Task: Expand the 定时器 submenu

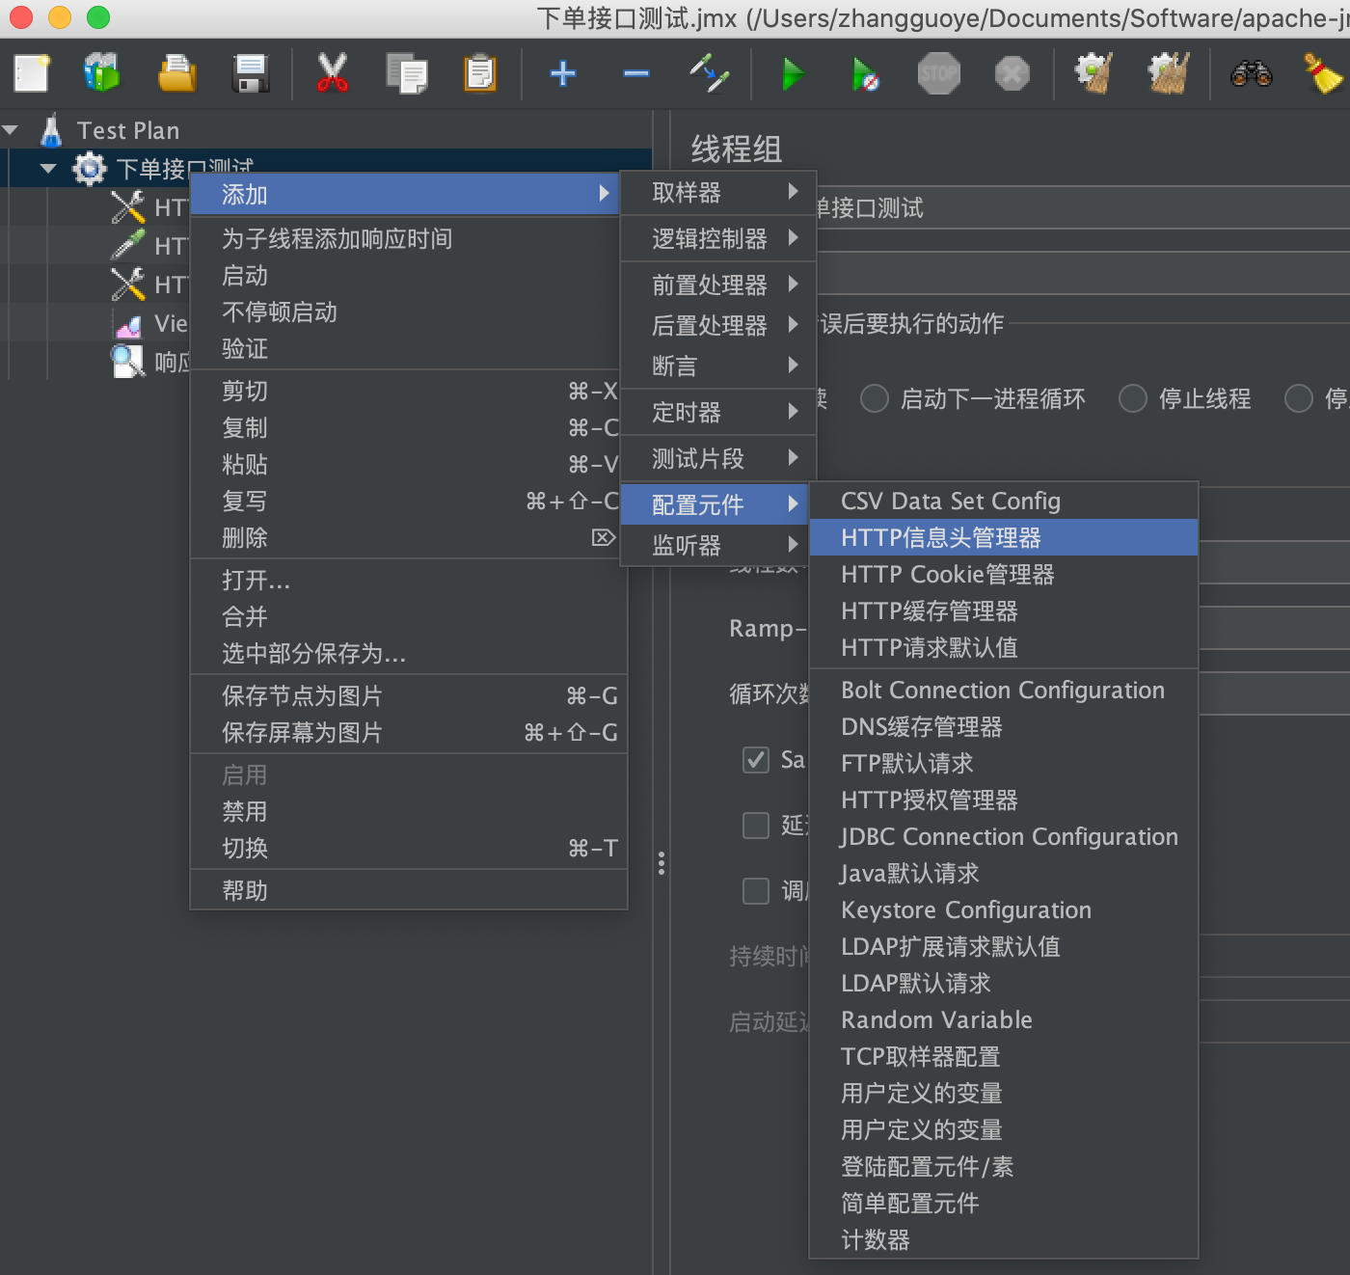Action: pyautogui.click(x=718, y=412)
